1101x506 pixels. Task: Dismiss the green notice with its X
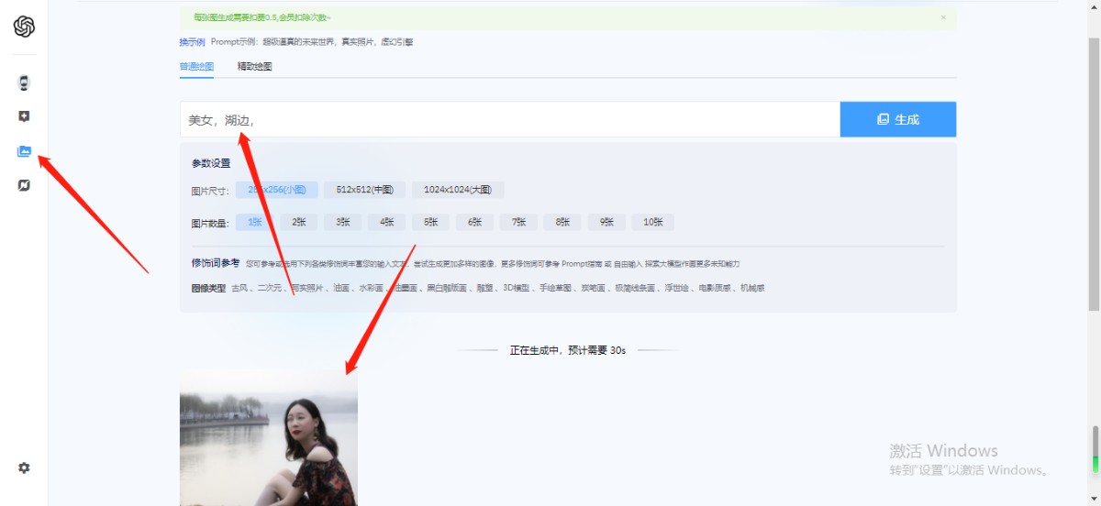click(x=943, y=17)
